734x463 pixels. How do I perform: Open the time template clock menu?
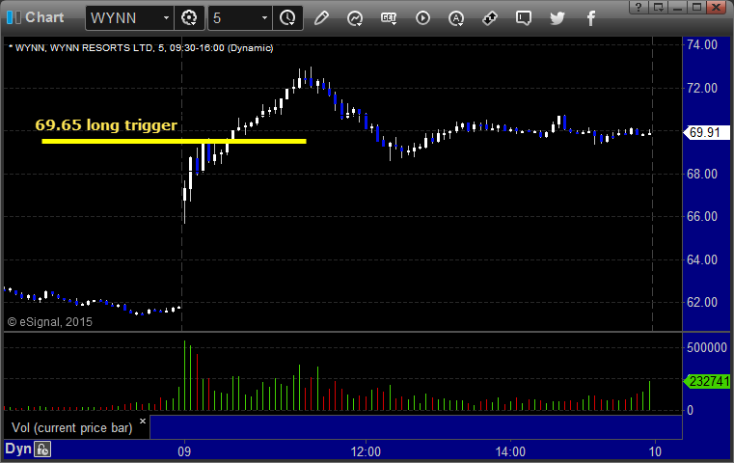click(x=287, y=18)
